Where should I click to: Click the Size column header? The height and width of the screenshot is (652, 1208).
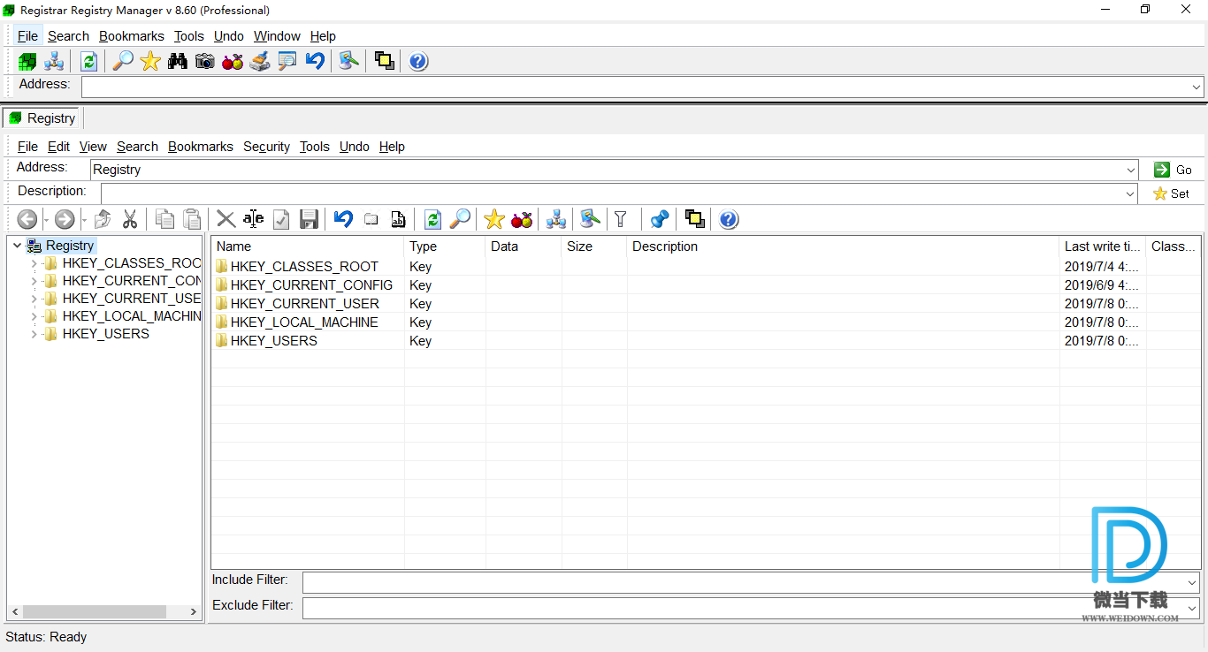[x=594, y=246]
